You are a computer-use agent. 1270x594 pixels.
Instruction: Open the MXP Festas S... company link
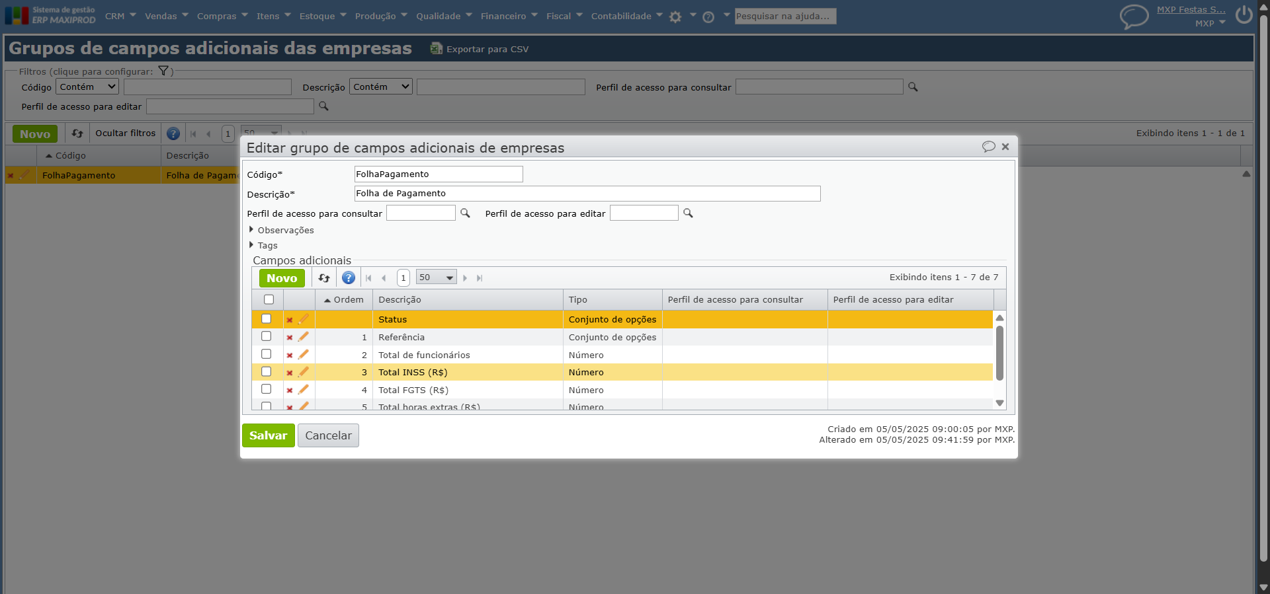coord(1191,10)
